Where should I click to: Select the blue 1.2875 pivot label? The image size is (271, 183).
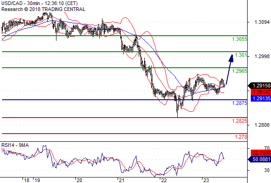240,103
